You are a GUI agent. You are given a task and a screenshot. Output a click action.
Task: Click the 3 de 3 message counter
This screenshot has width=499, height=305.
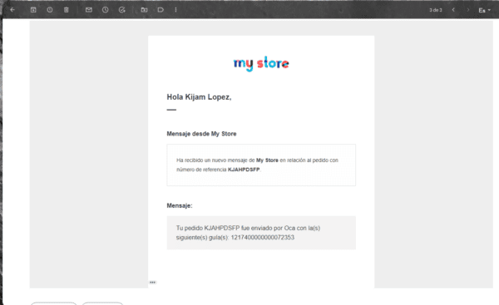tap(436, 10)
